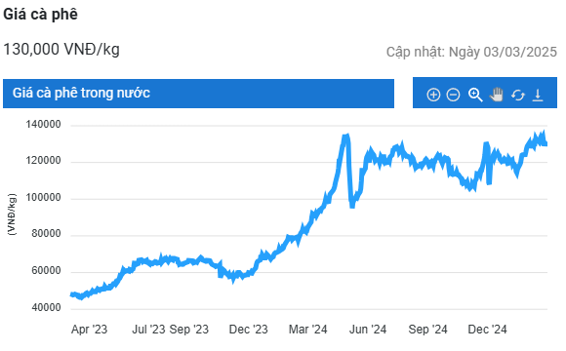Click the Sep '23 x-axis label
The width and height of the screenshot is (566, 351).
pos(189,329)
